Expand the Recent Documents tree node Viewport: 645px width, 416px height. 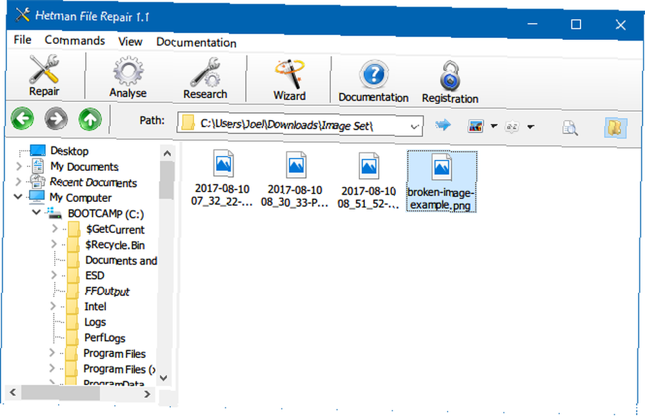pyautogui.click(x=19, y=181)
